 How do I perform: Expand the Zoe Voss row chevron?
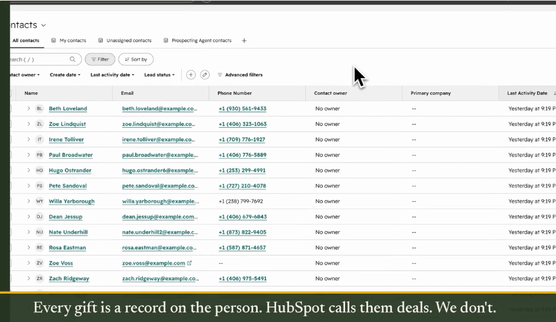28,263
